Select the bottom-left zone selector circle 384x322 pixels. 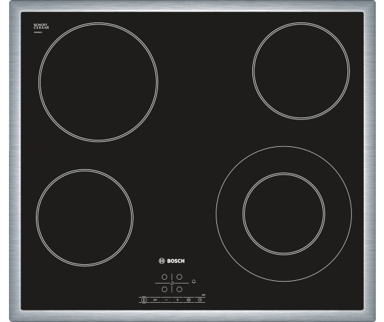[164, 289]
